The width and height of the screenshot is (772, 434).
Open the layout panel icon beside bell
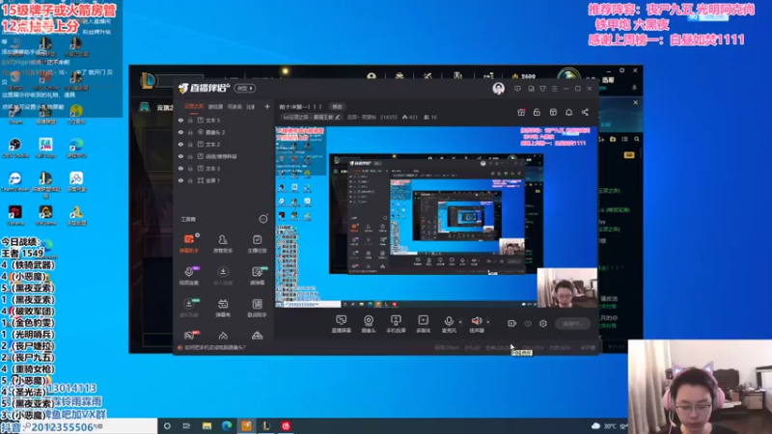(x=553, y=113)
